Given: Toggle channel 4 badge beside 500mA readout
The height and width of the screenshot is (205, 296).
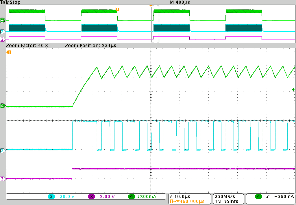Looking at the screenshot, I should [132, 197].
